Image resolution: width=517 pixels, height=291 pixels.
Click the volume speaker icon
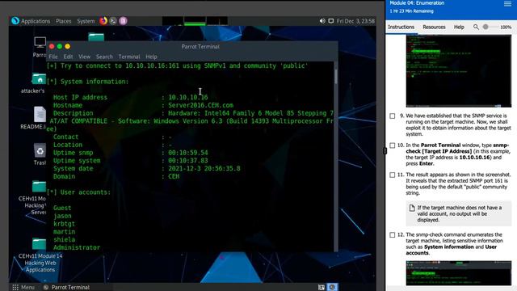click(322, 21)
